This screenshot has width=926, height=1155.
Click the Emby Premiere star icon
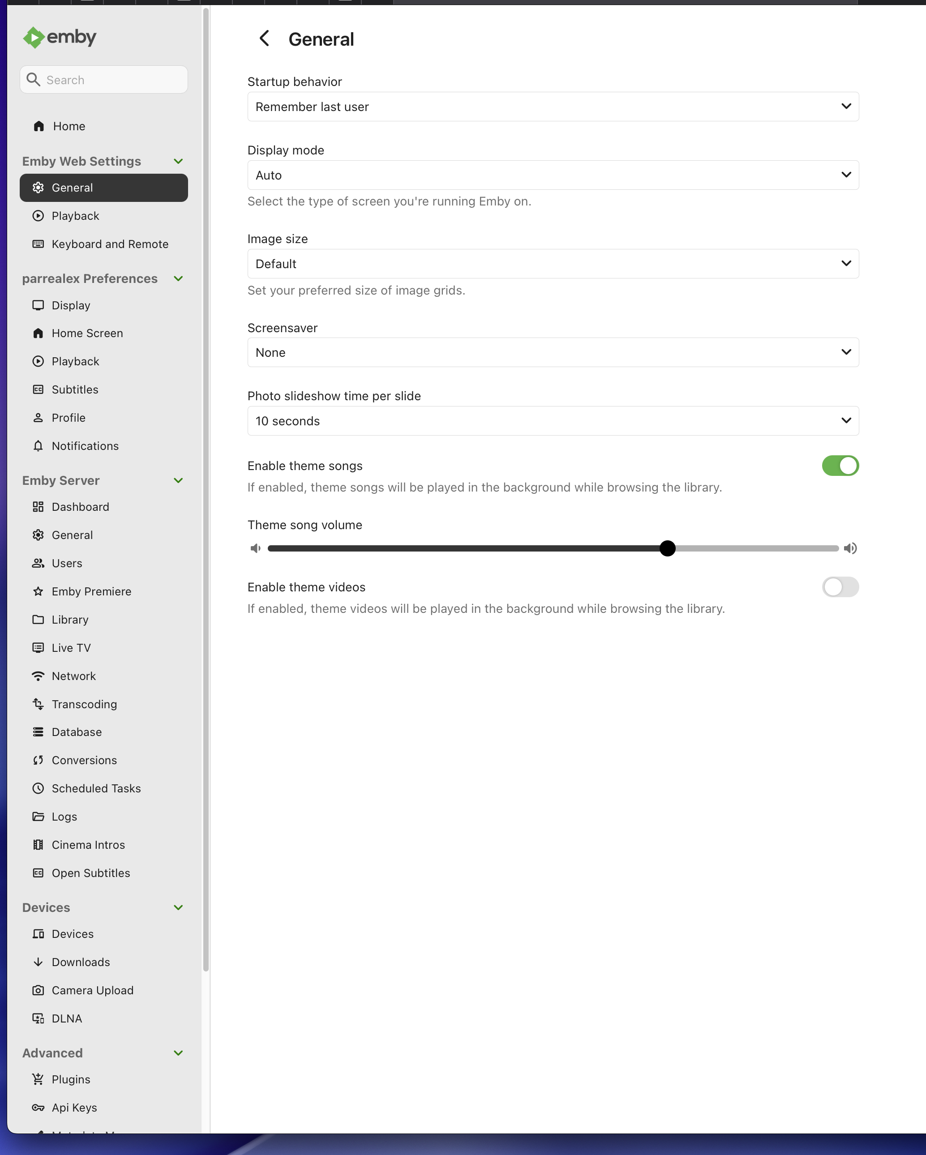38,591
